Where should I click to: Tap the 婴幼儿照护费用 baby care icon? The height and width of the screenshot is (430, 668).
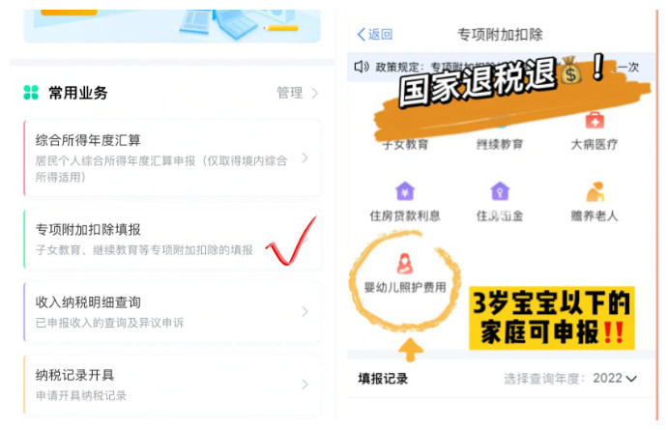coord(404,264)
